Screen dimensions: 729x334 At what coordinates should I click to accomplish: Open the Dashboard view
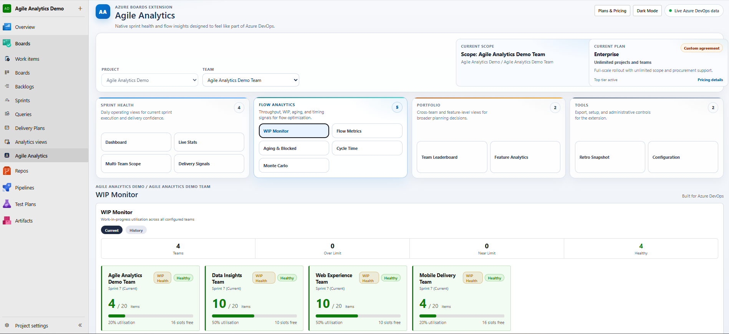[x=136, y=142]
